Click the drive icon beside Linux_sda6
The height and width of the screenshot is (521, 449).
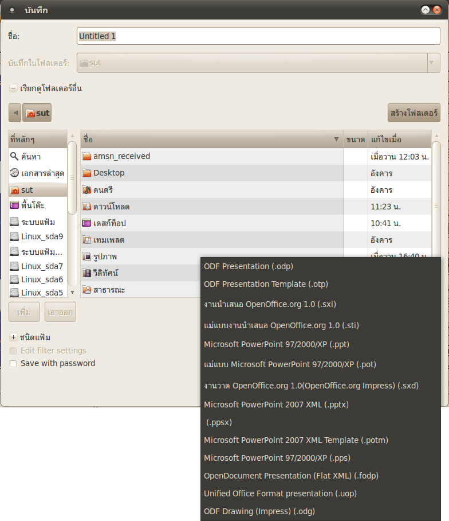click(x=14, y=279)
